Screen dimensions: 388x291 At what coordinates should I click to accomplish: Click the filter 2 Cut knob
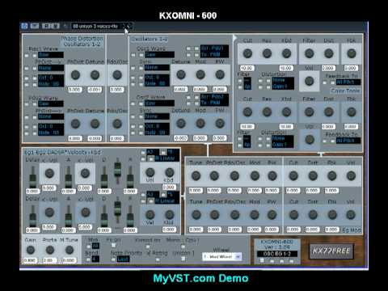point(247,112)
